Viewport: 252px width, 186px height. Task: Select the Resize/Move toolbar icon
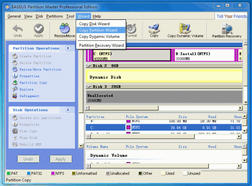pos(64,28)
